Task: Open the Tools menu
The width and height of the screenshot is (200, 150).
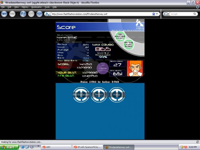Action: 47,7
